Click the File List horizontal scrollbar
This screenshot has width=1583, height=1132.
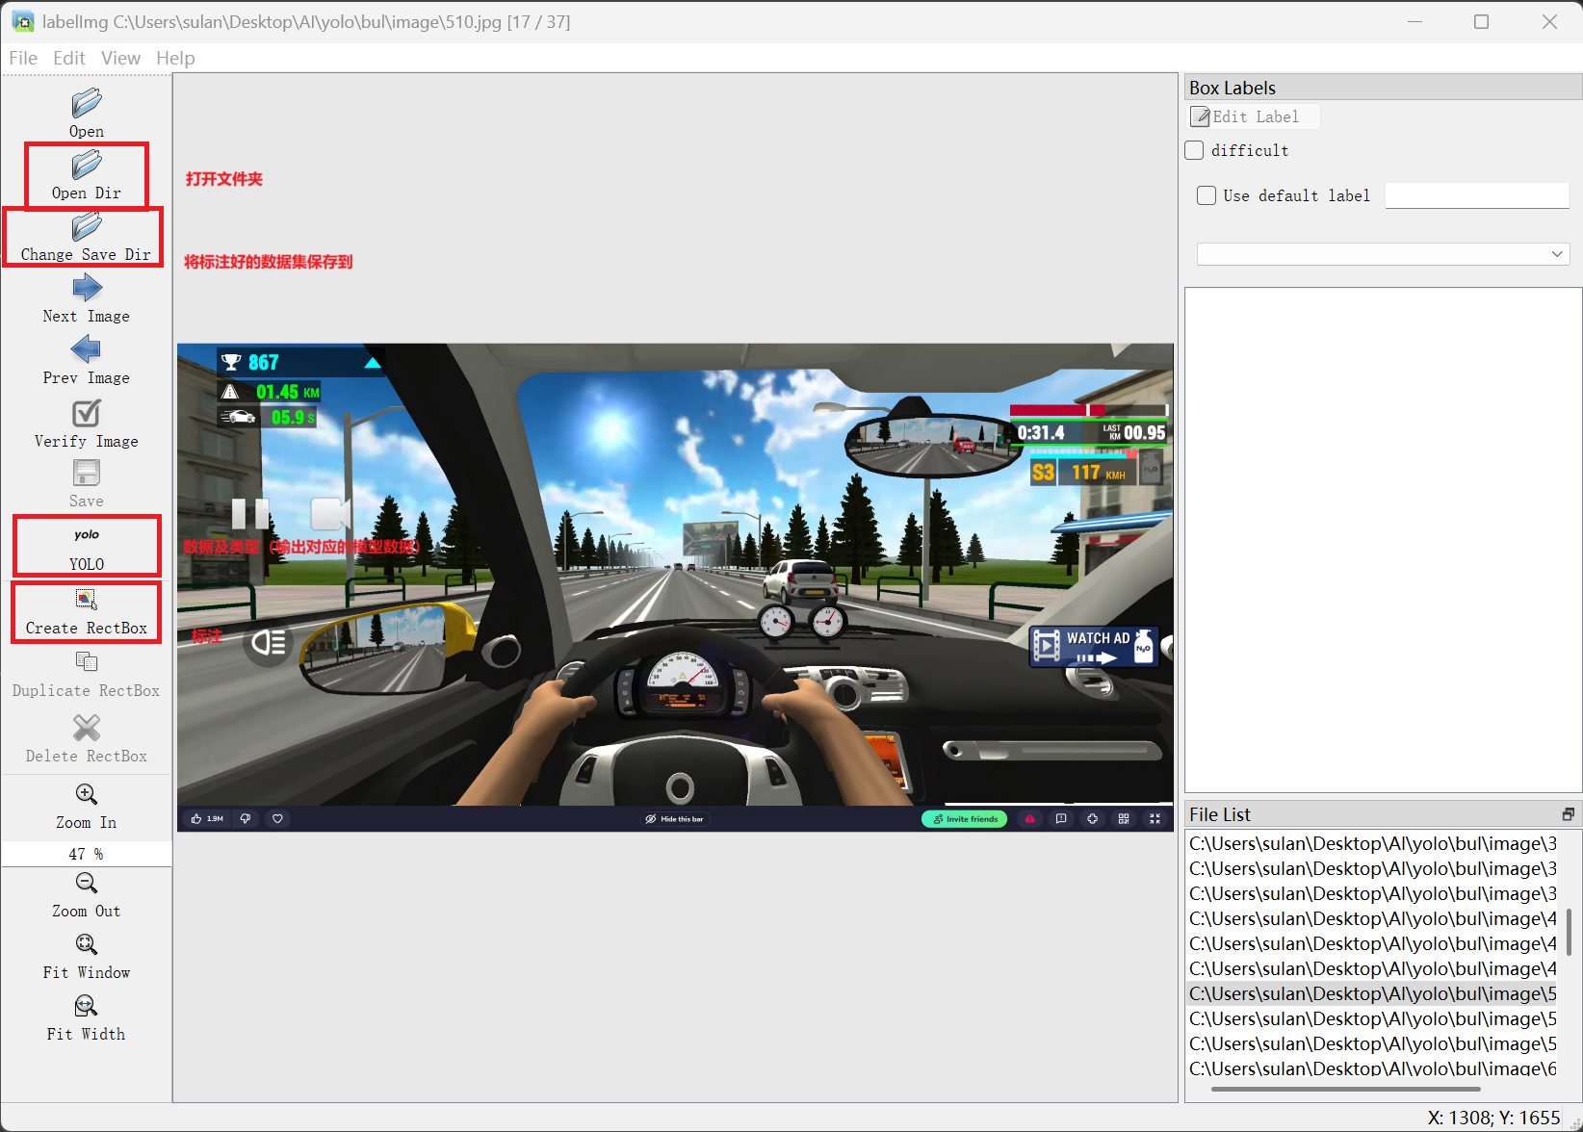[x=1345, y=1089]
